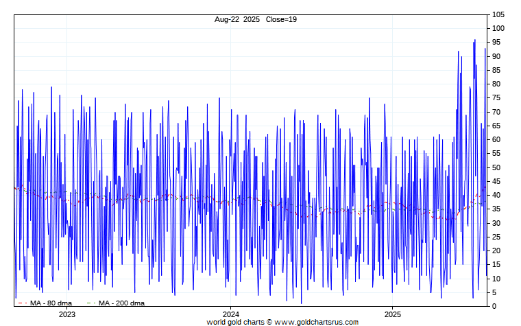Click the 55 y-axis label
521x326 pixels.
[x=496, y=153]
